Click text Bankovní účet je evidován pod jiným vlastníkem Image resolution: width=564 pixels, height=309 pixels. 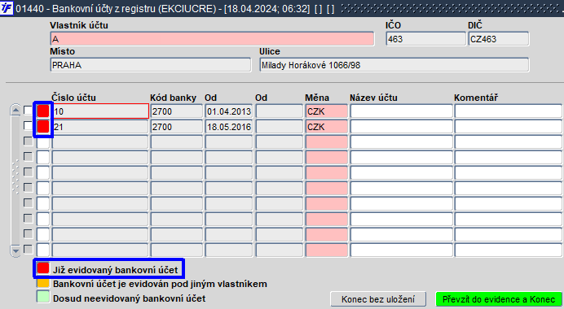160,284
